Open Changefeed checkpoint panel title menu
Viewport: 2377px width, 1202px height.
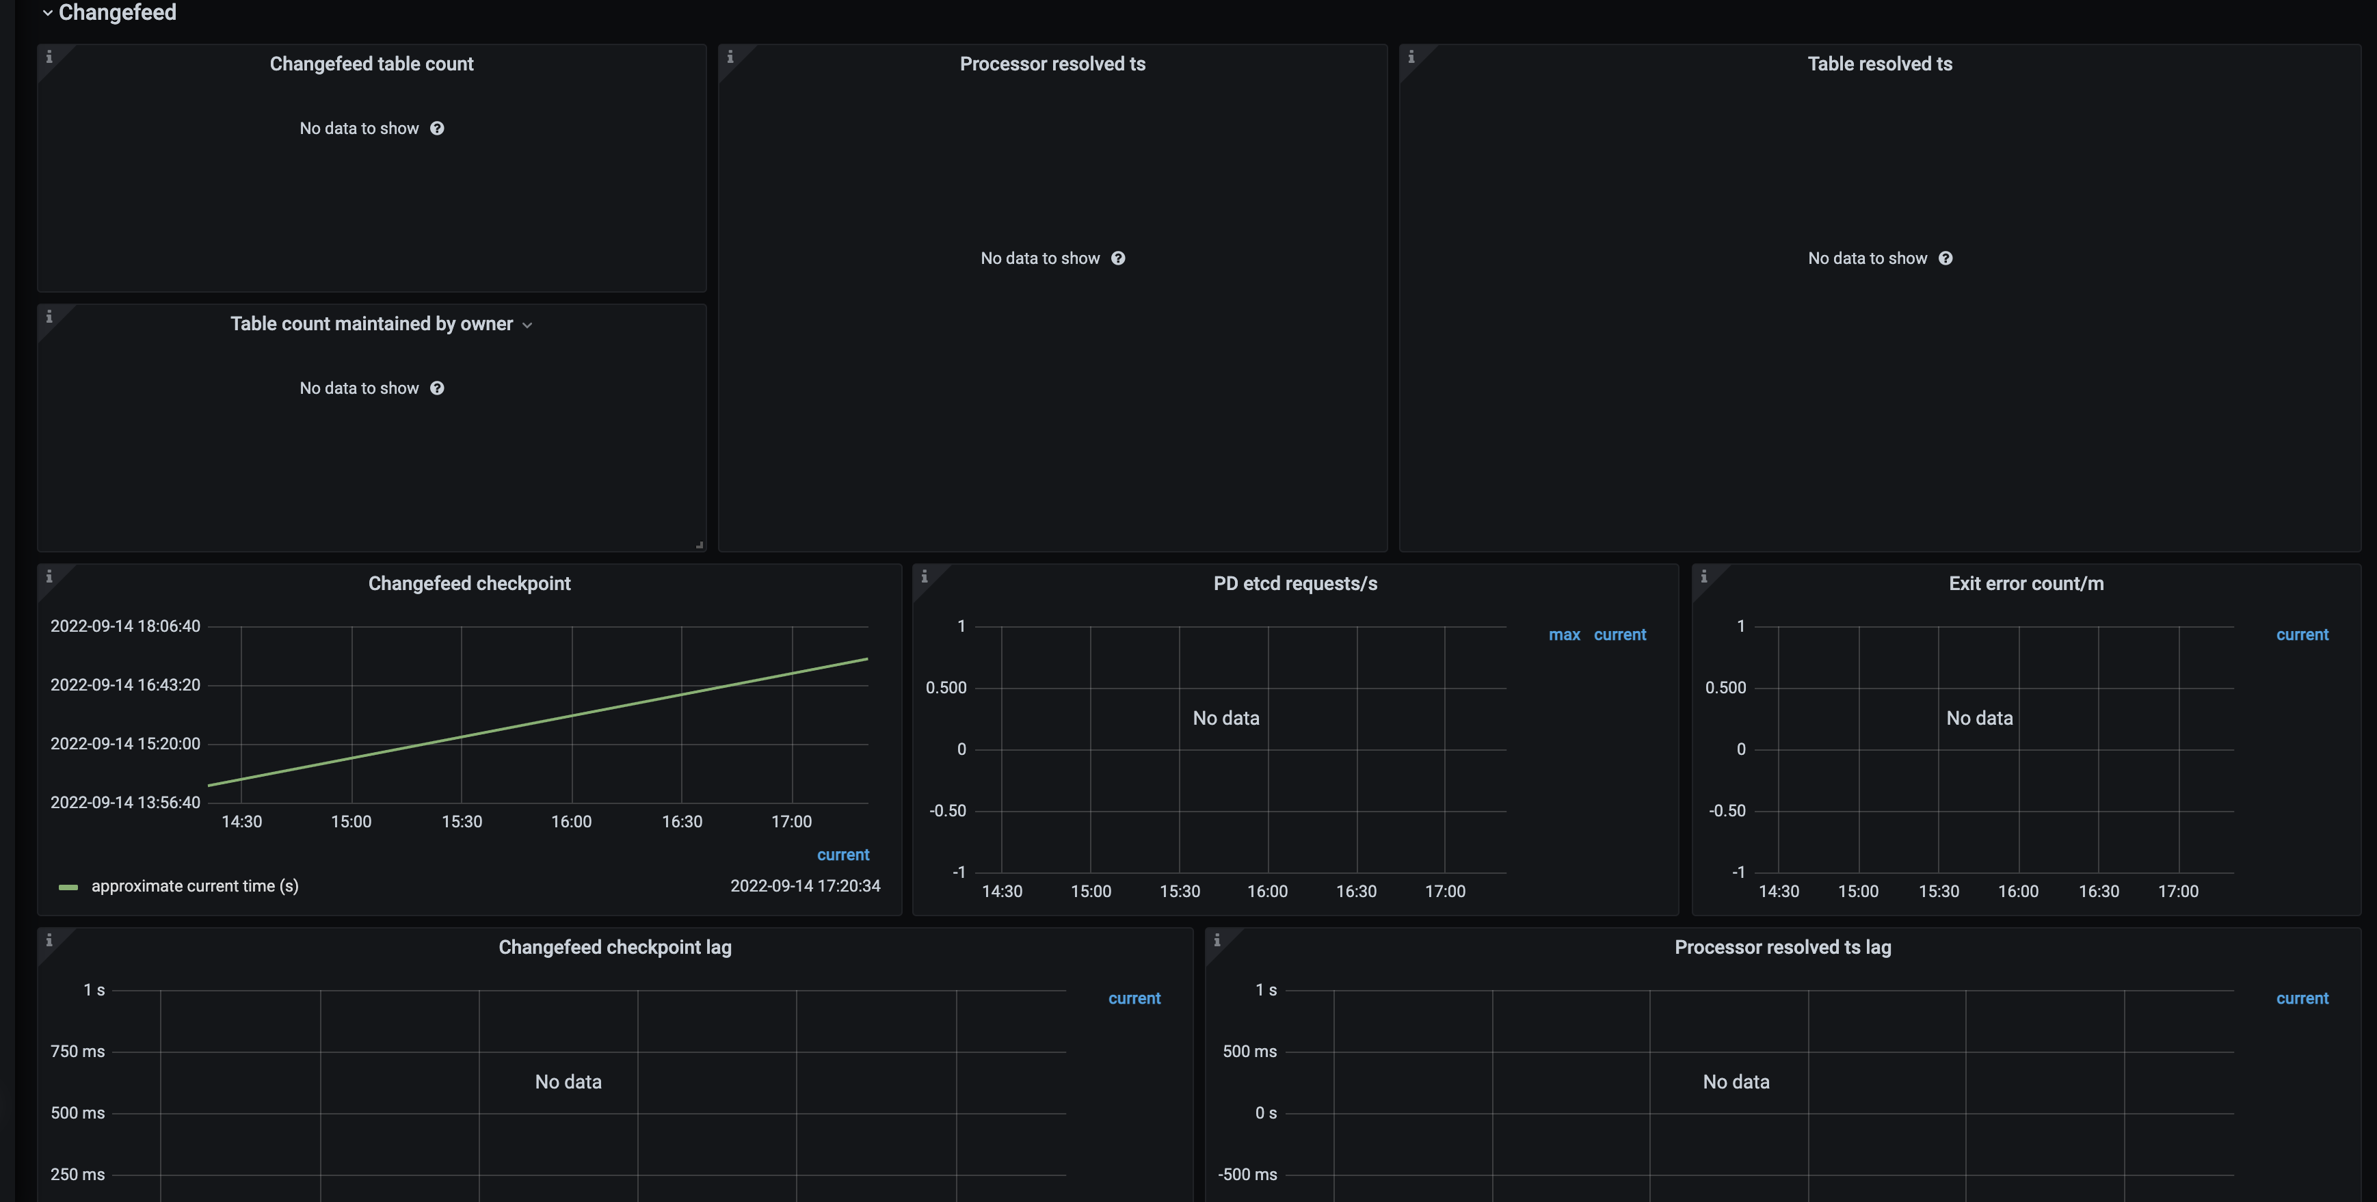coord(468,584)
